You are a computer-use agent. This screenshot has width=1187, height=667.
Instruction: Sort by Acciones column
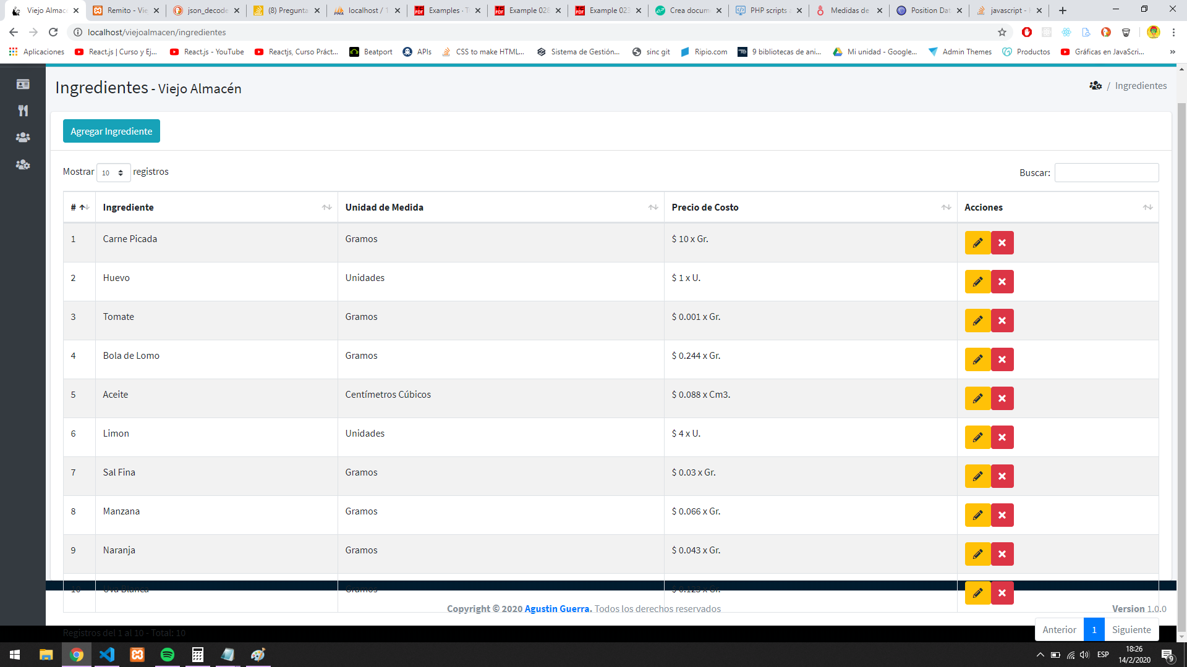(1058, 208)
